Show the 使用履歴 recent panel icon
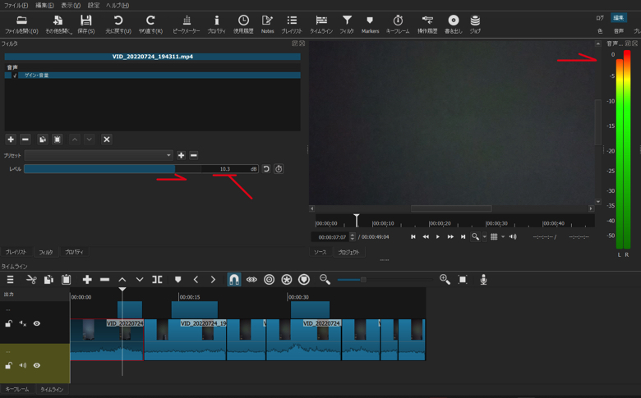The width and height of the screenshot is (641, 398). 243,24
